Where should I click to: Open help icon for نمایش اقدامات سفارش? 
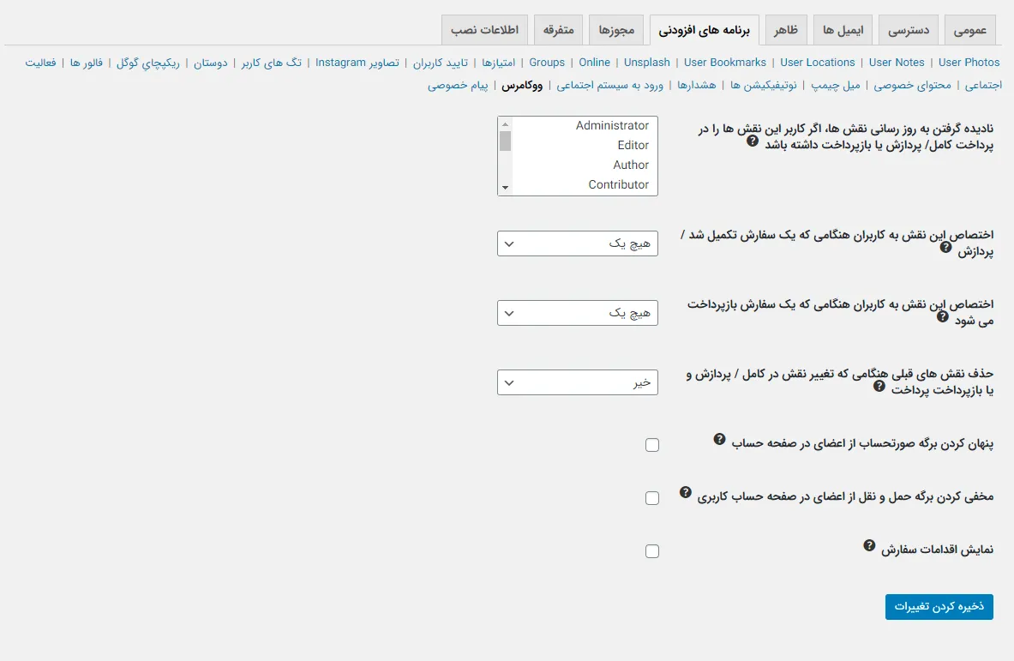tap(869, 545)
